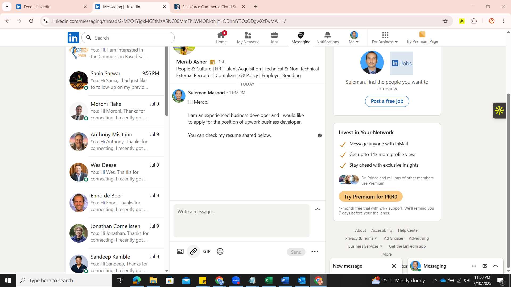Attach a file with paperclip icon

point(193,251)
